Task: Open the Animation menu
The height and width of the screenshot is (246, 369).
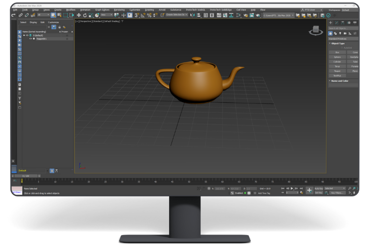Action: click(x=85, y=10)
